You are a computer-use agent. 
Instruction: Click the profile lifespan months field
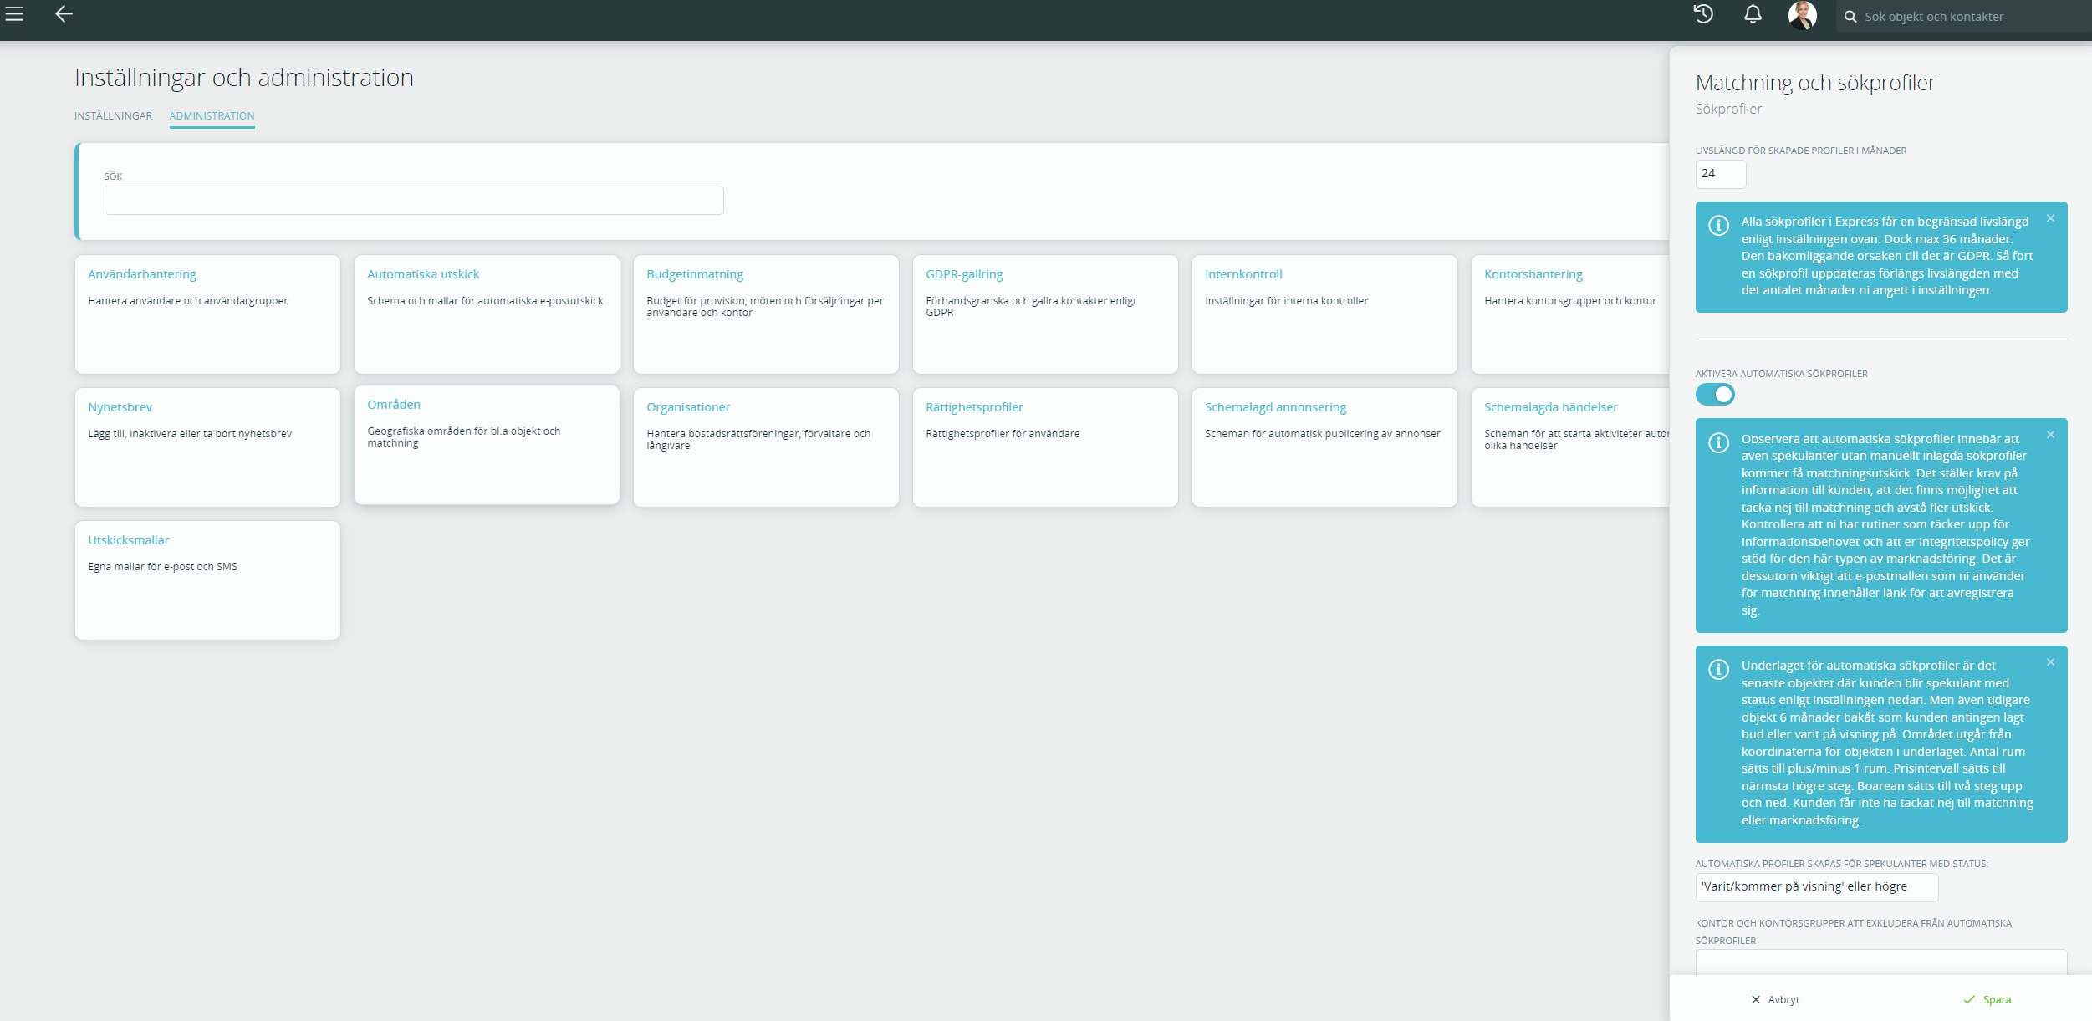pyautogui.click(x=1720, y=174)
